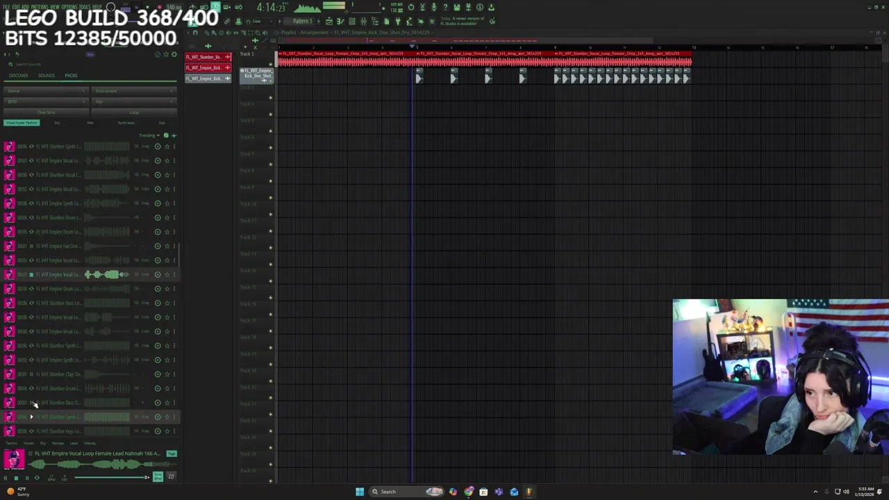889x500 pixels.
Task: Click the Female tag below the list
Action: [58, 443]
